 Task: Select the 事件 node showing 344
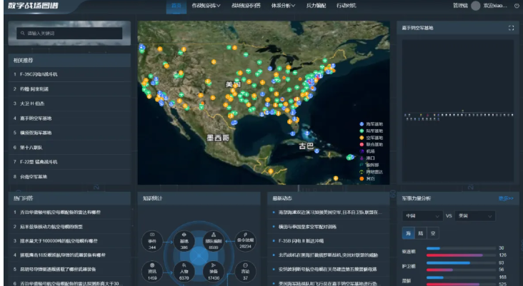point(152,241)
